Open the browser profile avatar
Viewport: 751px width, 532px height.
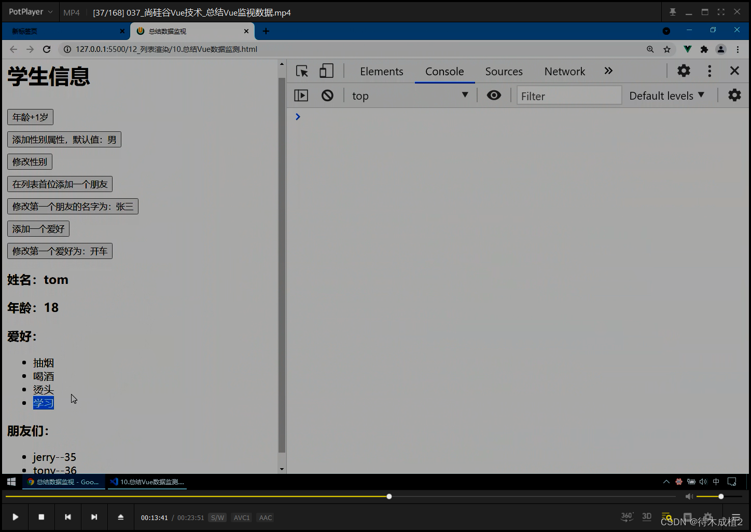tap(721, 49)
